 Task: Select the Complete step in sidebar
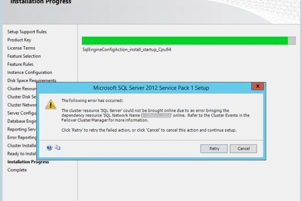[x=17, y=170]
